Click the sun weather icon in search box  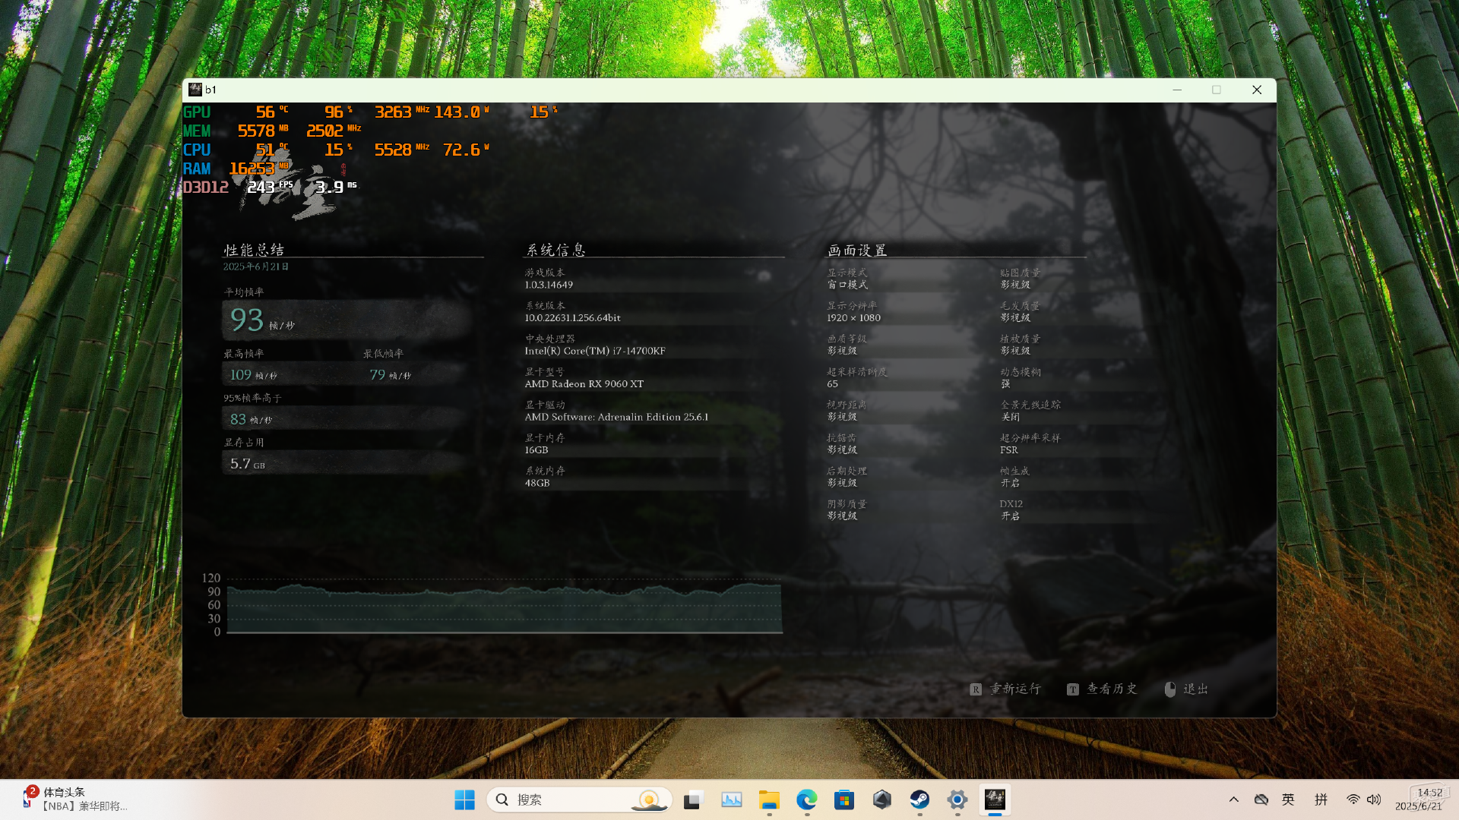pyautogui.click(x=649, y=799)
